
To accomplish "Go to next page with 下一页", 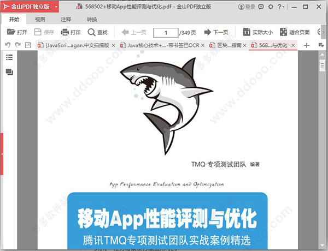I will click(x=216, y=32).
